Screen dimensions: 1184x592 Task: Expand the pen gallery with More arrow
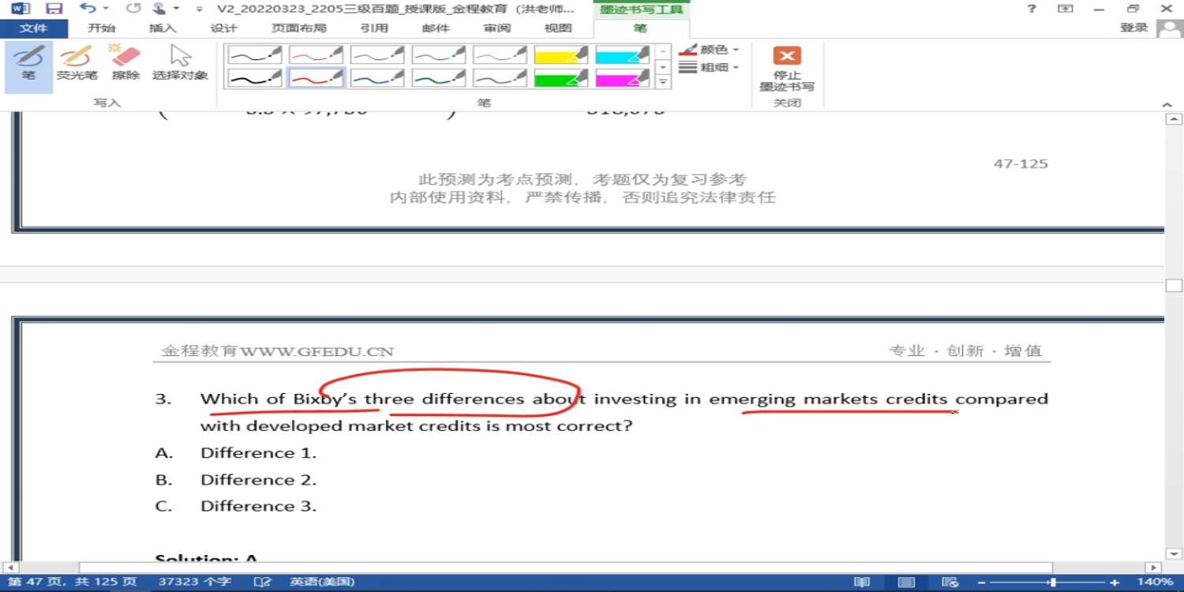pyautogui.click(x=664, y=81)
